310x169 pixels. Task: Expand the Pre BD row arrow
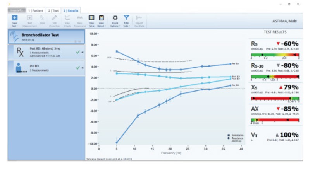82,68
